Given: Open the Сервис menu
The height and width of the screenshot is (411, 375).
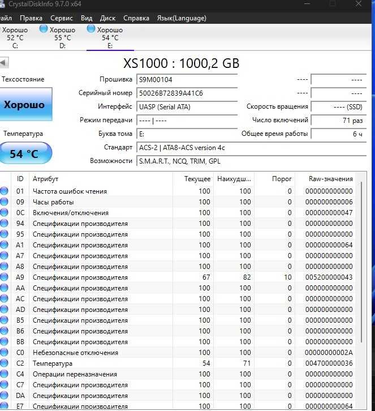Looking at the screenshot, I should [x=62, y=18].
